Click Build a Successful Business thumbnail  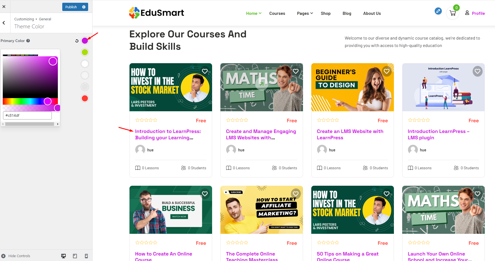(x=171, y=210)
